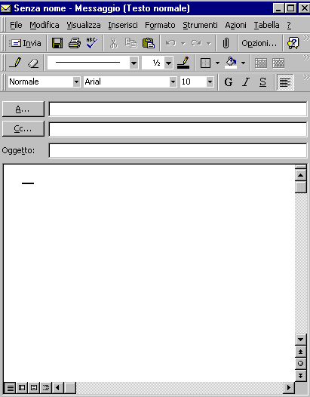
Task: Select the Draw Table pencil tool
Action: click(x=15, y=63)
